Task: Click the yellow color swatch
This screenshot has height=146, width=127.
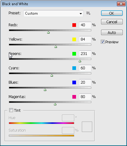Action: pos(74,39)
